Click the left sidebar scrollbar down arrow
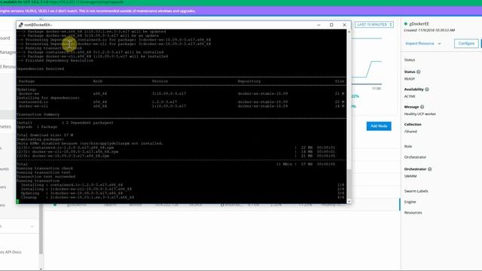This screenshot has height=271, width=482. click(x=41, y=269)
